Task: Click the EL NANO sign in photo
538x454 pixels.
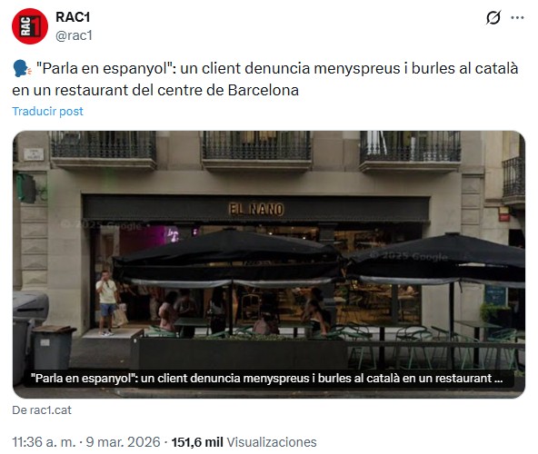Action: tap(256, 209)
